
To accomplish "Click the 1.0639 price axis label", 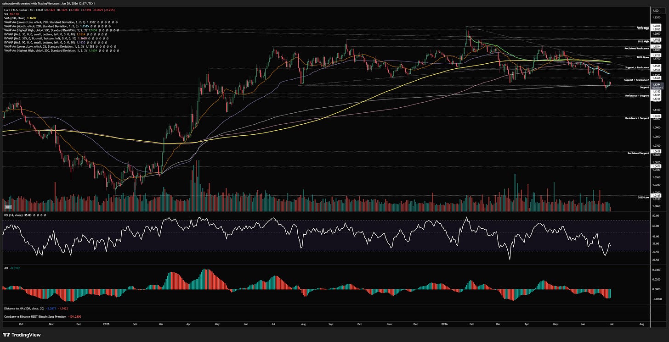I will click(x=655, y=151).
